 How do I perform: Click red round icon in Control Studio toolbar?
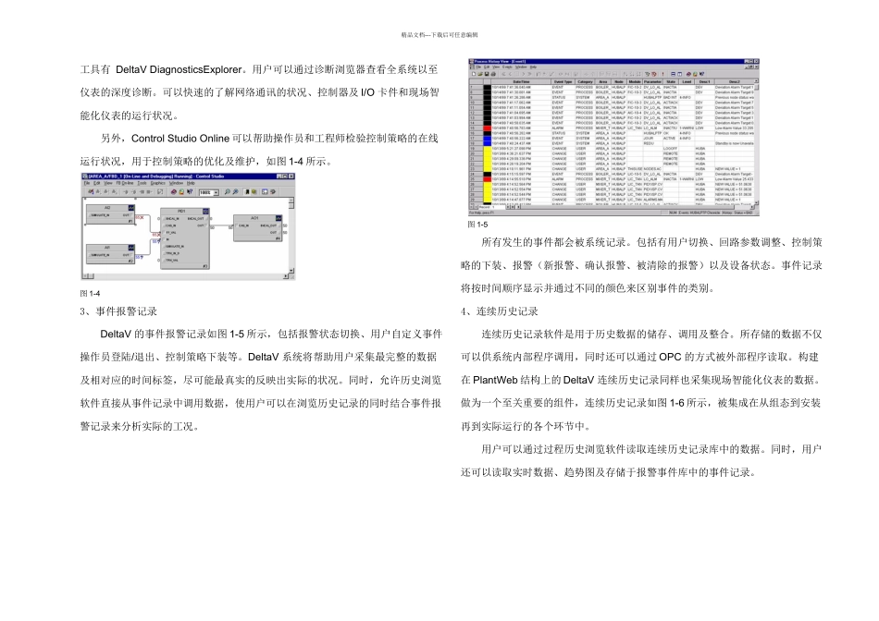(174, 192)
